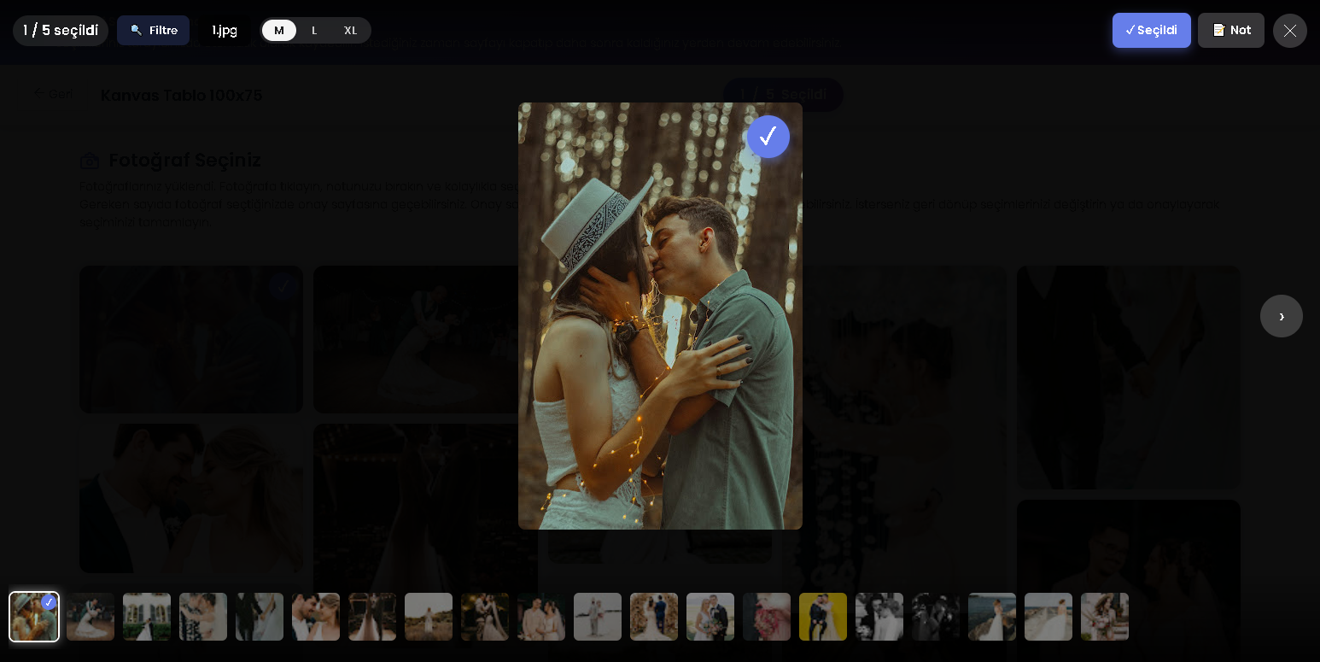
Task: Click the large preview photo of the kissing couple
Action: coord(660,316)
